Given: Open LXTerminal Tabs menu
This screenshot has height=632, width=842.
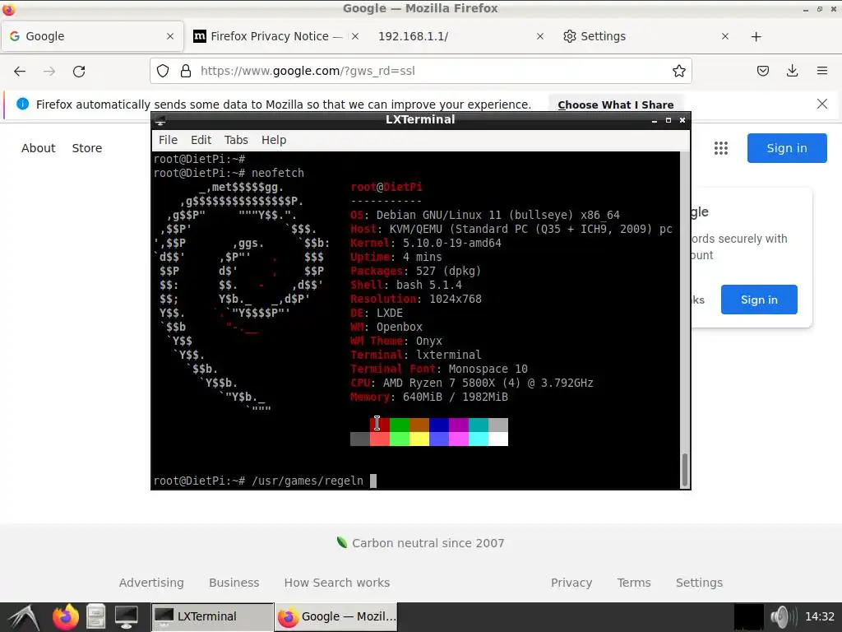Looking at the screenshot, I should pos(236,140).
